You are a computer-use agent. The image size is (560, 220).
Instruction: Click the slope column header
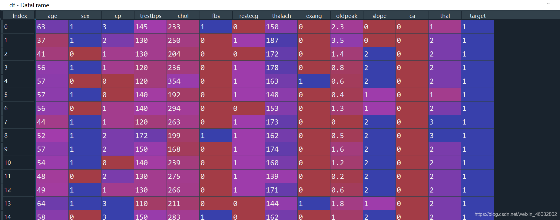(x=379, y=16)
